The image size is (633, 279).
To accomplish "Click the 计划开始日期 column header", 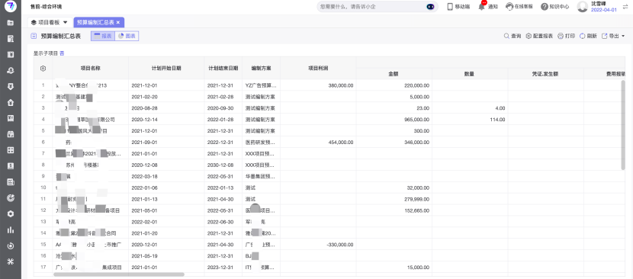I will (166, 69).
